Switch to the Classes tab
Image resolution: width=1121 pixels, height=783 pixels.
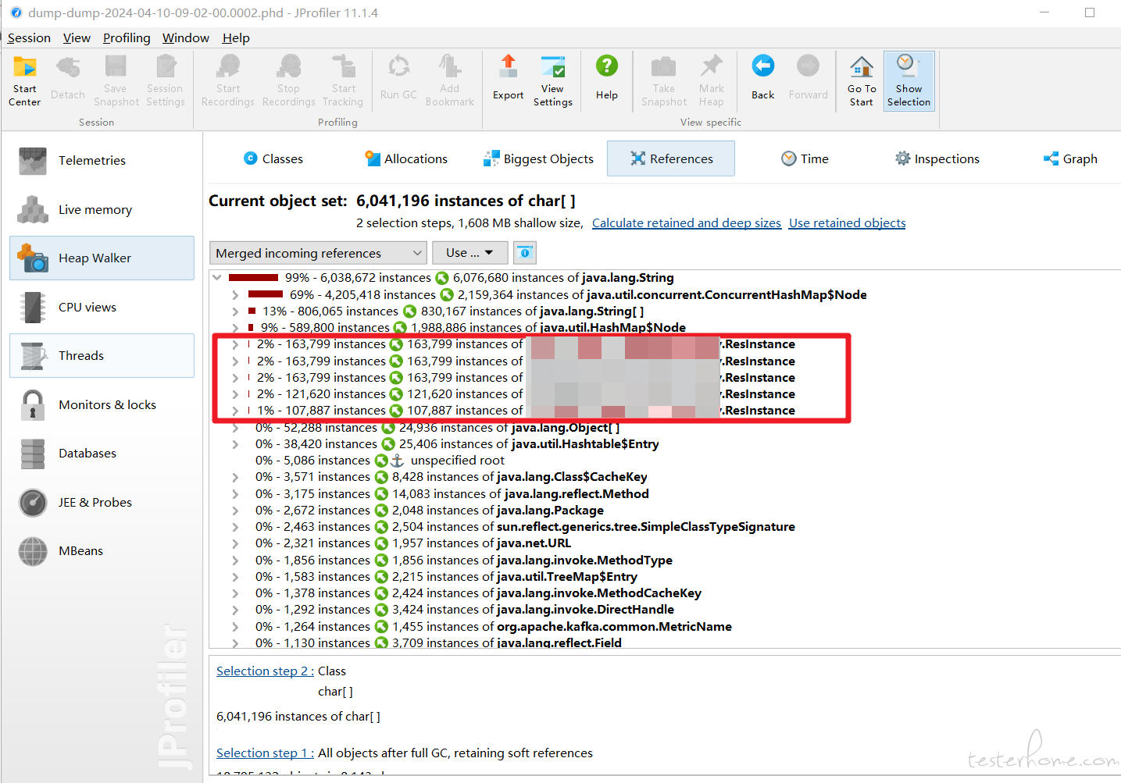(273, 158)
